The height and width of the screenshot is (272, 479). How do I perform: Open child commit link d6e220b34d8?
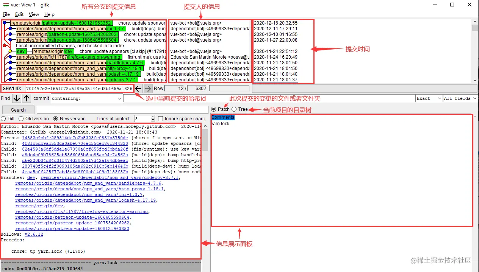[x=75, y=160]
